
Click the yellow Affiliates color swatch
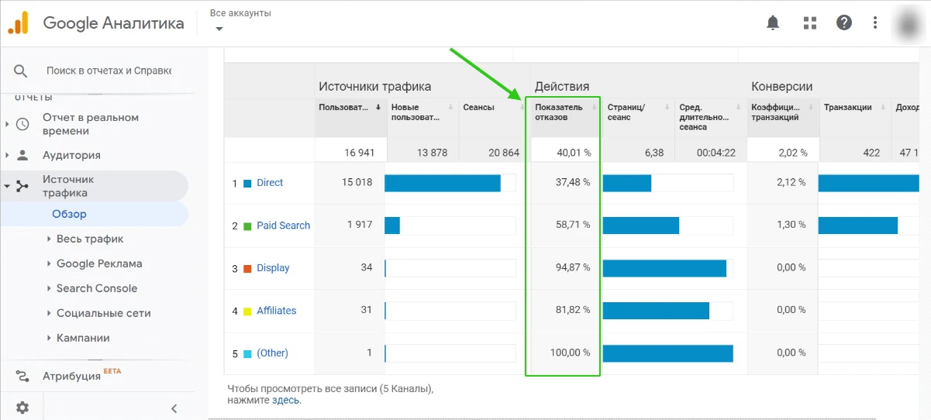(247, 312)
